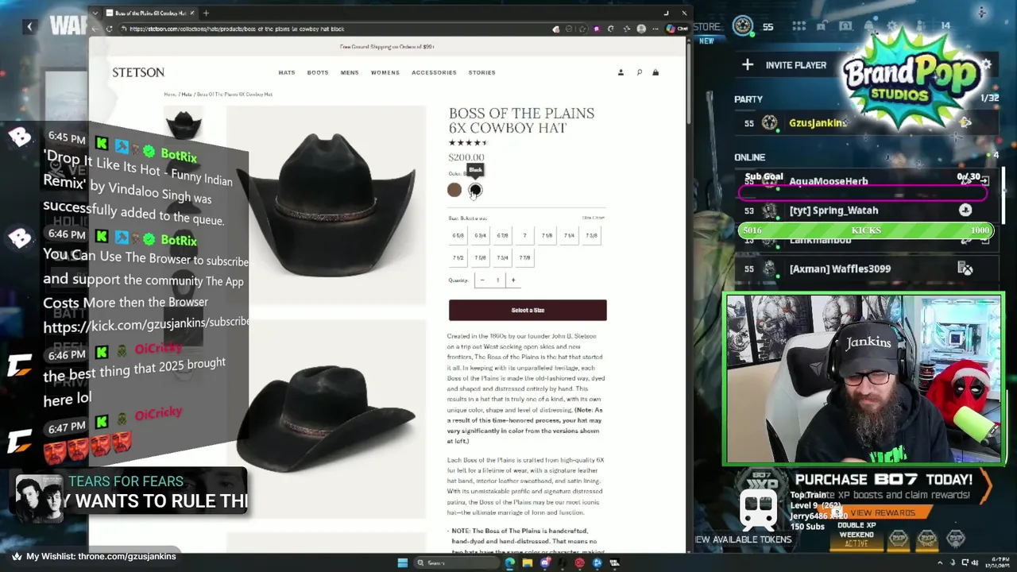Screen dimensions: 1017x572
Task: Open Edge from taskbar
Action: [x=509, y=562]
